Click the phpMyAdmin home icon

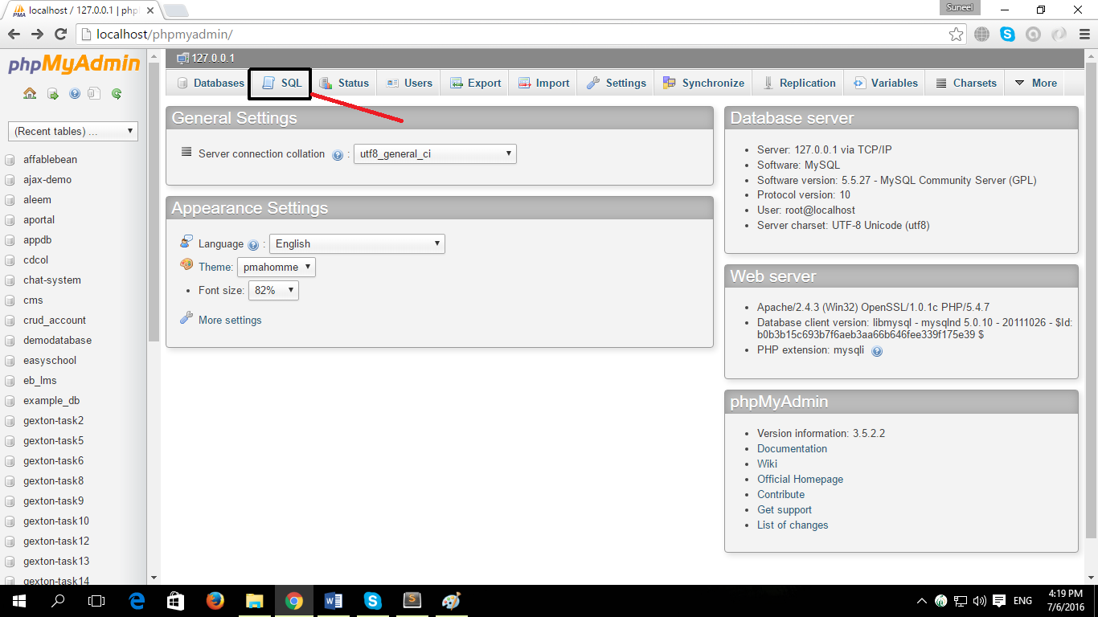(29, 93)
